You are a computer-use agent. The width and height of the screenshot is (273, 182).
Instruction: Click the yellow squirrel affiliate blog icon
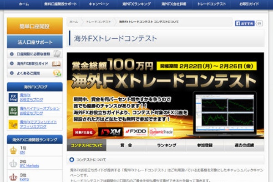tap(13, 124)
